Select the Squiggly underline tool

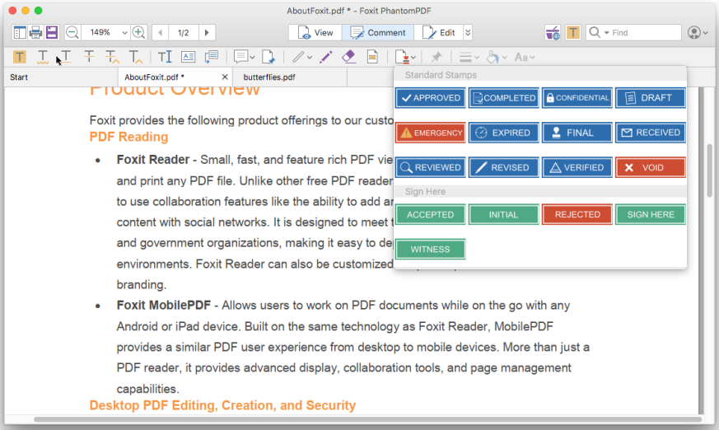(43, 58)
